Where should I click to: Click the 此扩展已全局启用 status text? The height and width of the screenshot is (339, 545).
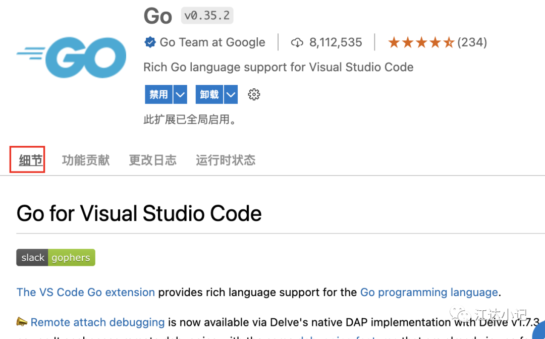pyautogui.click(x=190, y=120)
